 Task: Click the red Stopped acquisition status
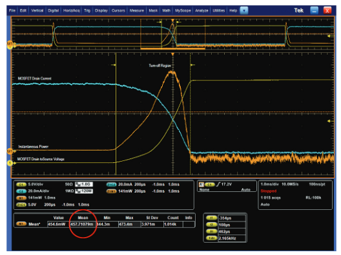tap(269, 191)
